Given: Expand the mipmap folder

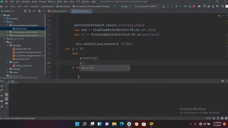Looking at the screenshot, I should 7,69.
